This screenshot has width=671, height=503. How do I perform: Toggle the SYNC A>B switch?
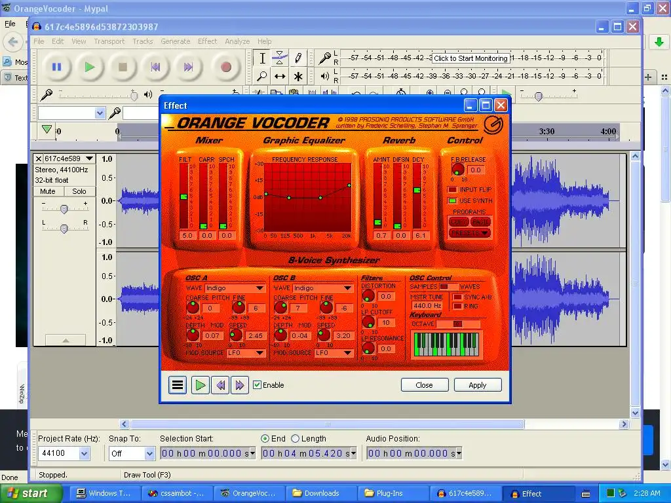(x=457, y=297)
